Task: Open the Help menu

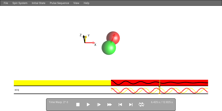Action: (x=86, y=3)
